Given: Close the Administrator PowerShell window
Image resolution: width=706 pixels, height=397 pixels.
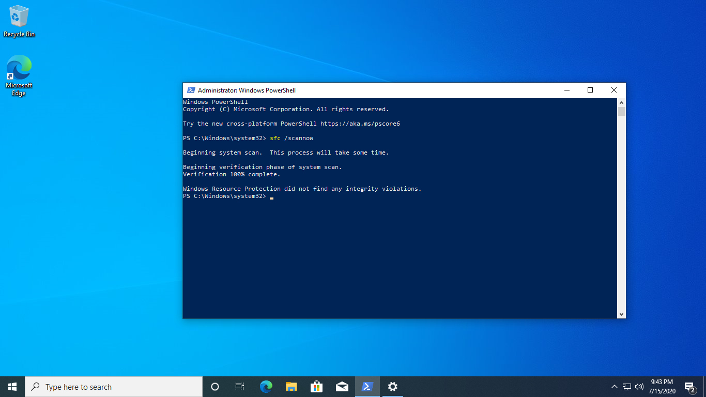Looking at the screenshot, I should coord(614,90).
